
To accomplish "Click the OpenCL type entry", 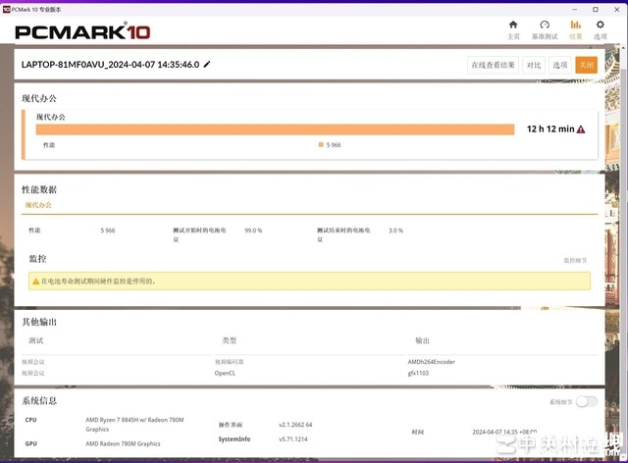I will point(225,373).
